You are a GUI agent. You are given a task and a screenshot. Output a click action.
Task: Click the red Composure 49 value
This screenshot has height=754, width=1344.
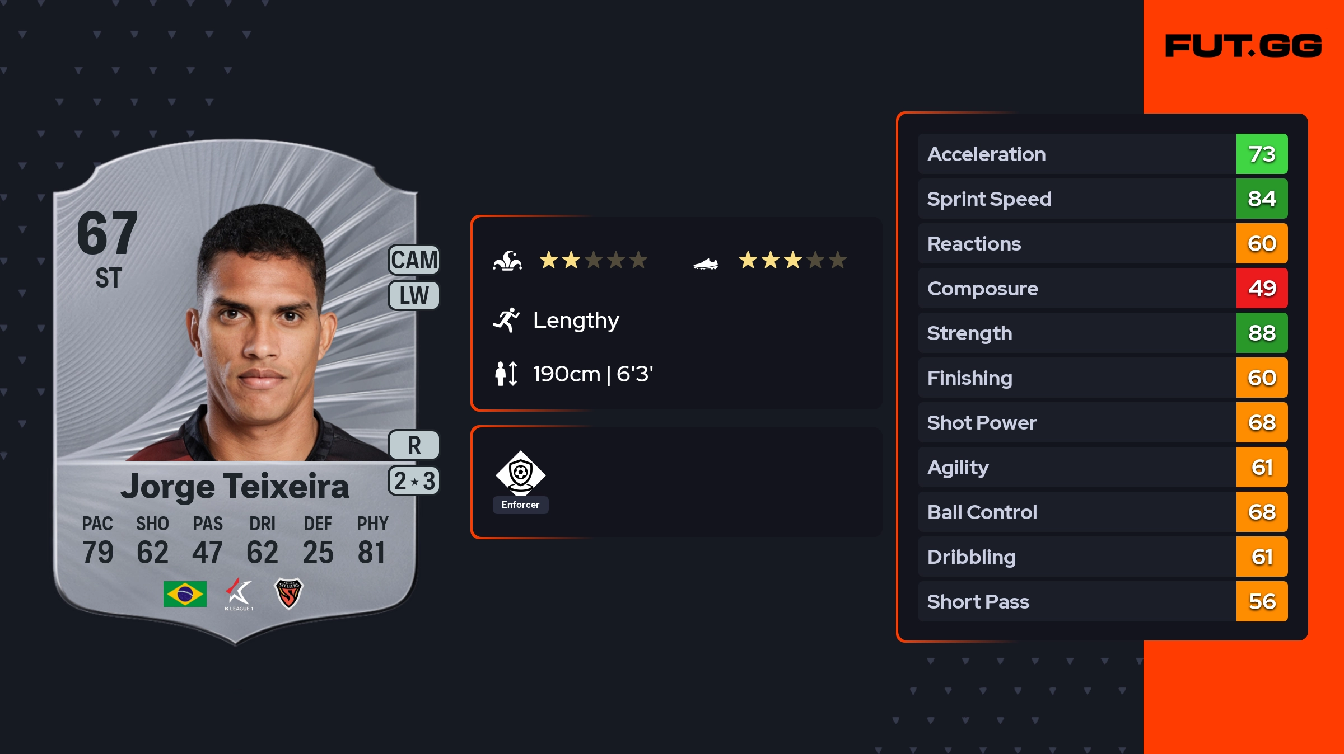click(x=1262, y=289)
